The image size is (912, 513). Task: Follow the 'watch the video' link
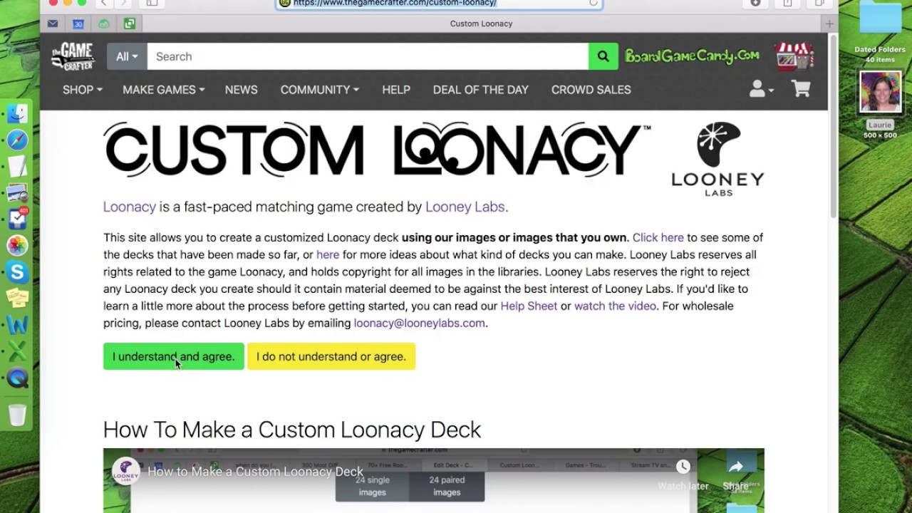(615, 306)
